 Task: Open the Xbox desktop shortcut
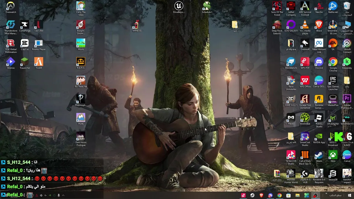[333, 156]
